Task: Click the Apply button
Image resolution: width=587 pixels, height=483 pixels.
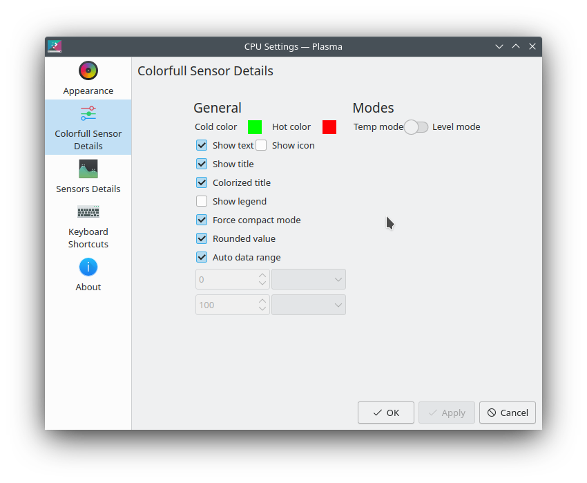Action: point(447,413)
